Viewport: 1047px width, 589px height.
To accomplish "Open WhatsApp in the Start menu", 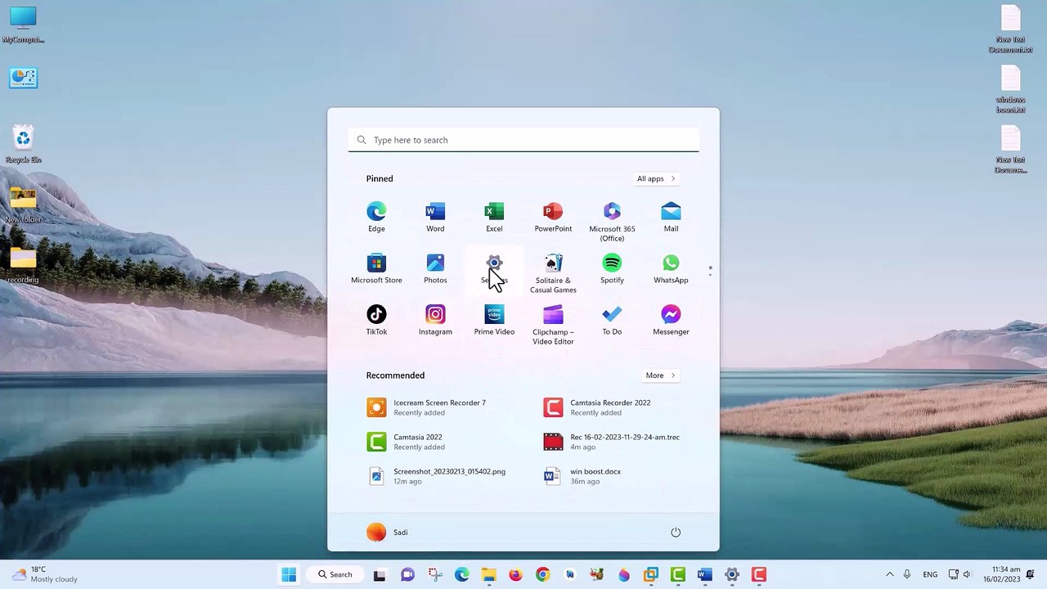I will point(671,269).
